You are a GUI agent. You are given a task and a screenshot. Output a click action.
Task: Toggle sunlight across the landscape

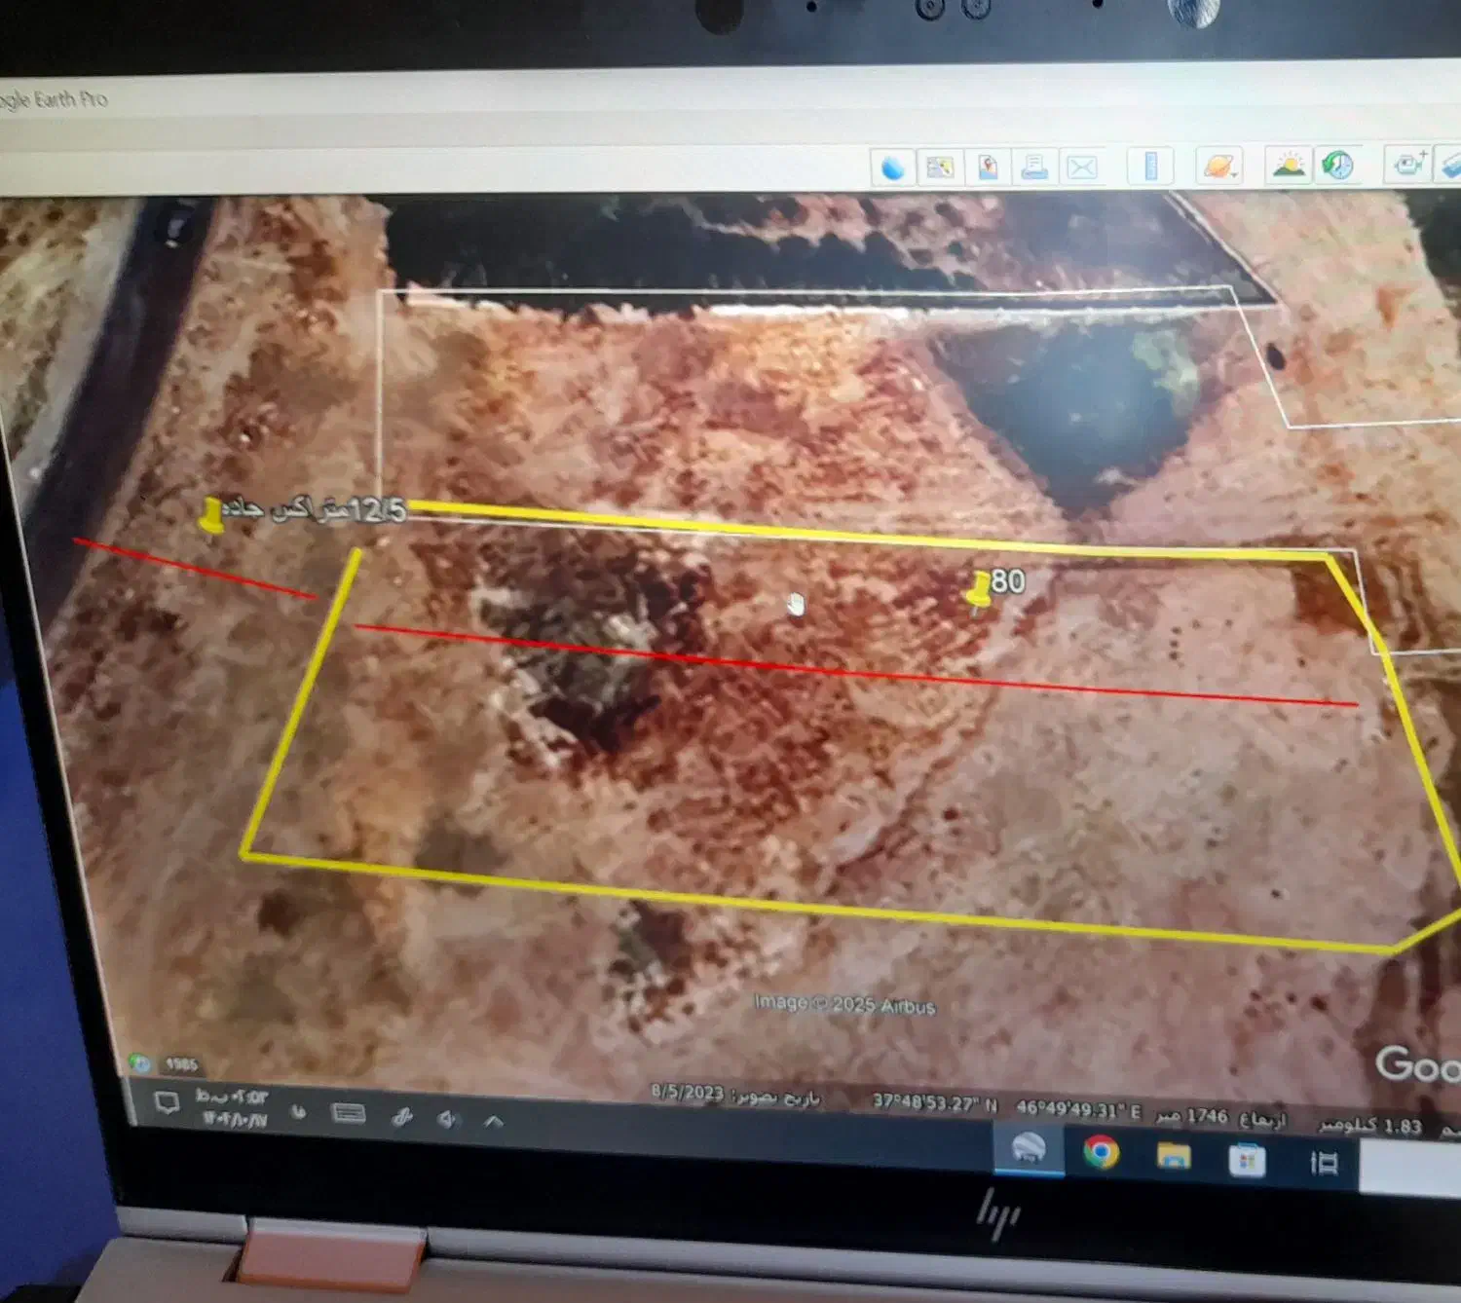[1289, 165]
